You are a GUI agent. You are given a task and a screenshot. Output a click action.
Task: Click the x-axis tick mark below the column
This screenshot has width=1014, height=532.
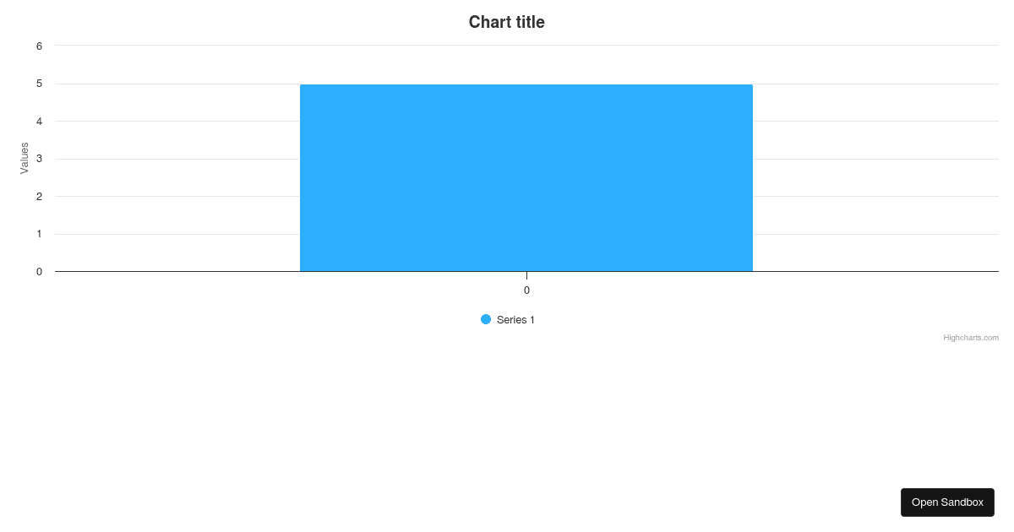(x=526, y=275)
